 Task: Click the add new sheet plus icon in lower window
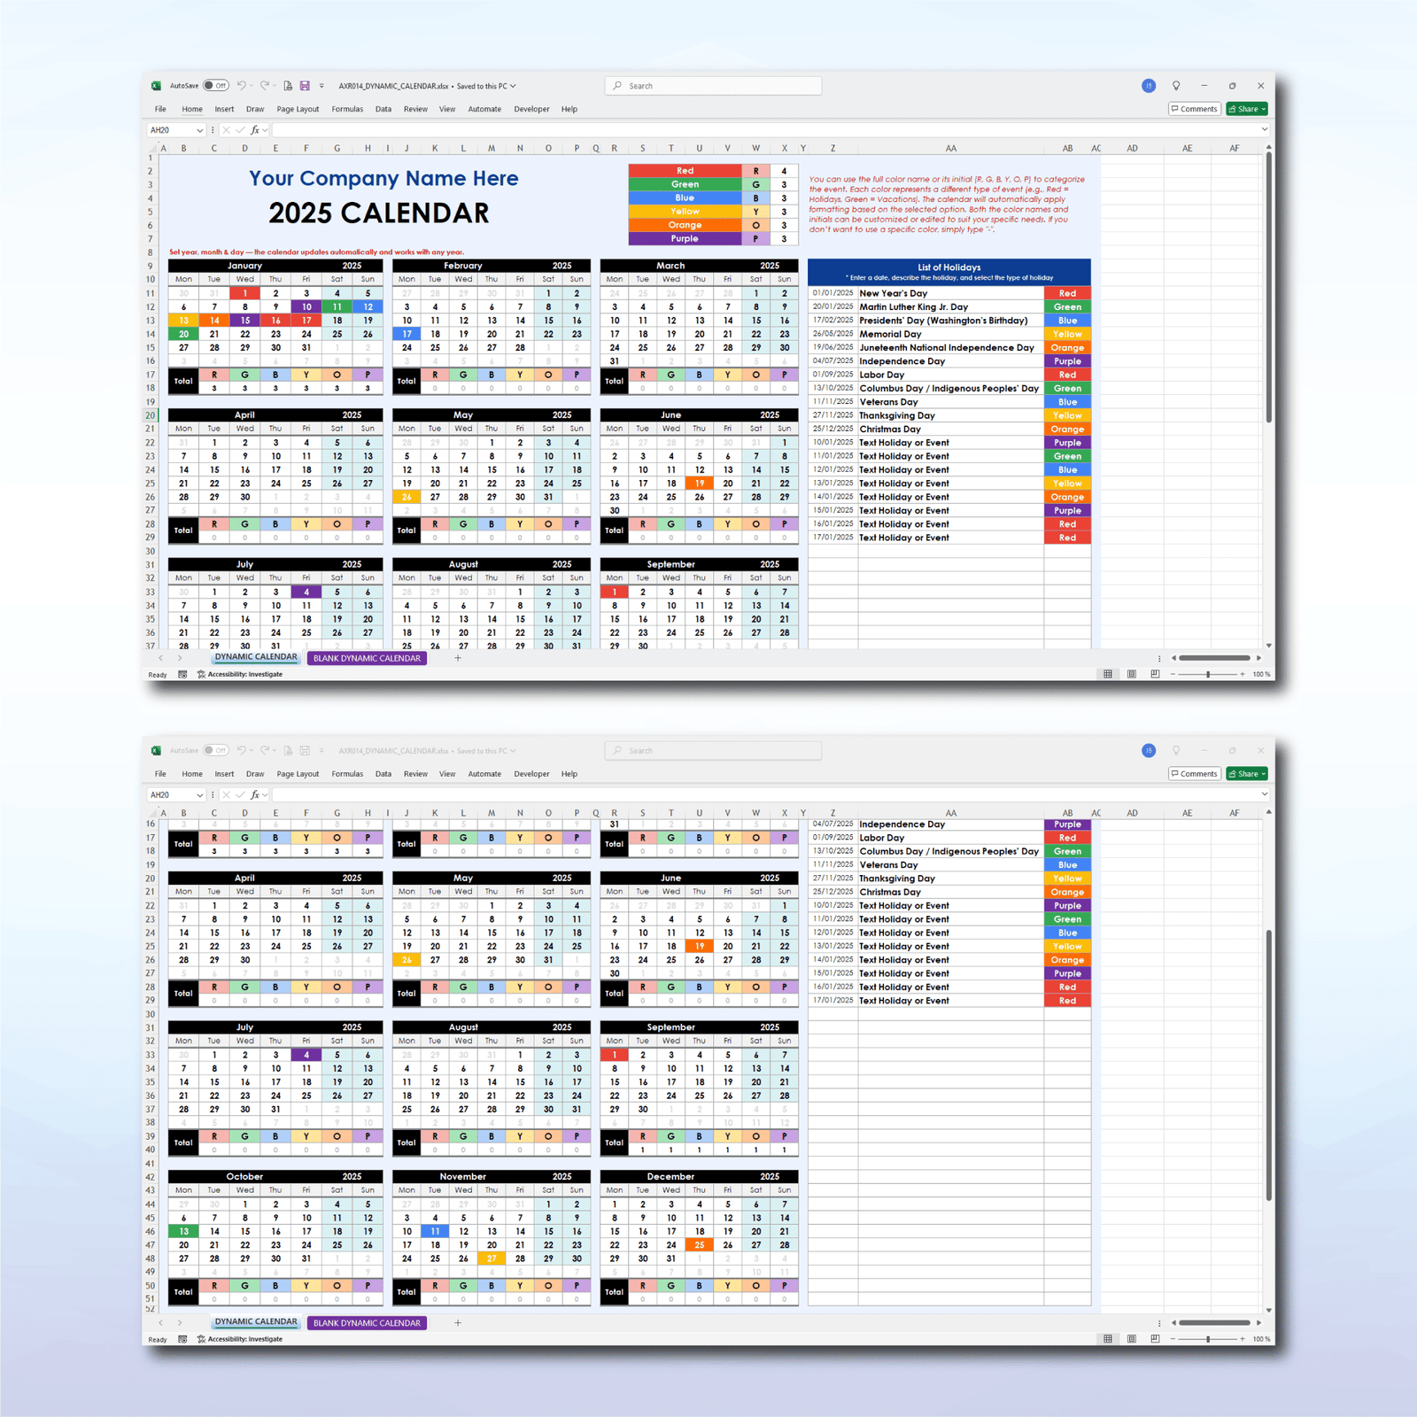(458, 1322)
